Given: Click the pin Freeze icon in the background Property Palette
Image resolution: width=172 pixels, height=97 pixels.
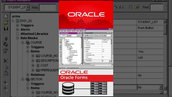Looking at the screenshot, I should (x=137, y=7).
